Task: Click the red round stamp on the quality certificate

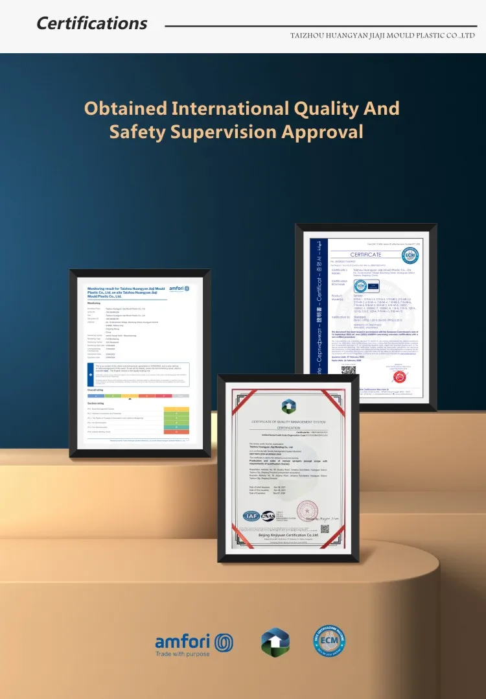Action: coord(307,511)
